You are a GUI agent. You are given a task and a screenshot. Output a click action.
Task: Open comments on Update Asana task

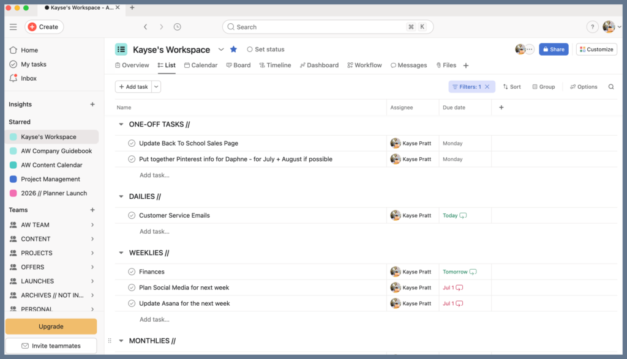tap(459, 303)
